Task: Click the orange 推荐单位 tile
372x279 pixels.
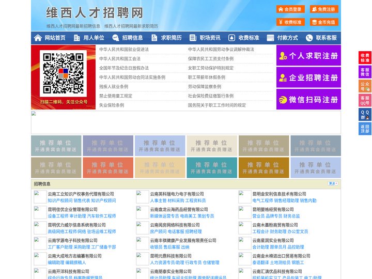Action: point(108,167)
